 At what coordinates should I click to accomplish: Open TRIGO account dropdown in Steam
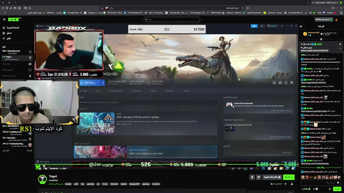(x=272, y=26)
